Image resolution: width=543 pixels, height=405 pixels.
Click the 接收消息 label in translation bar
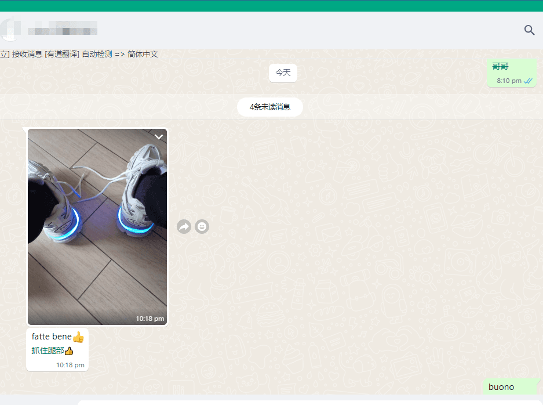pyautogui.click(x=27, y=55)
